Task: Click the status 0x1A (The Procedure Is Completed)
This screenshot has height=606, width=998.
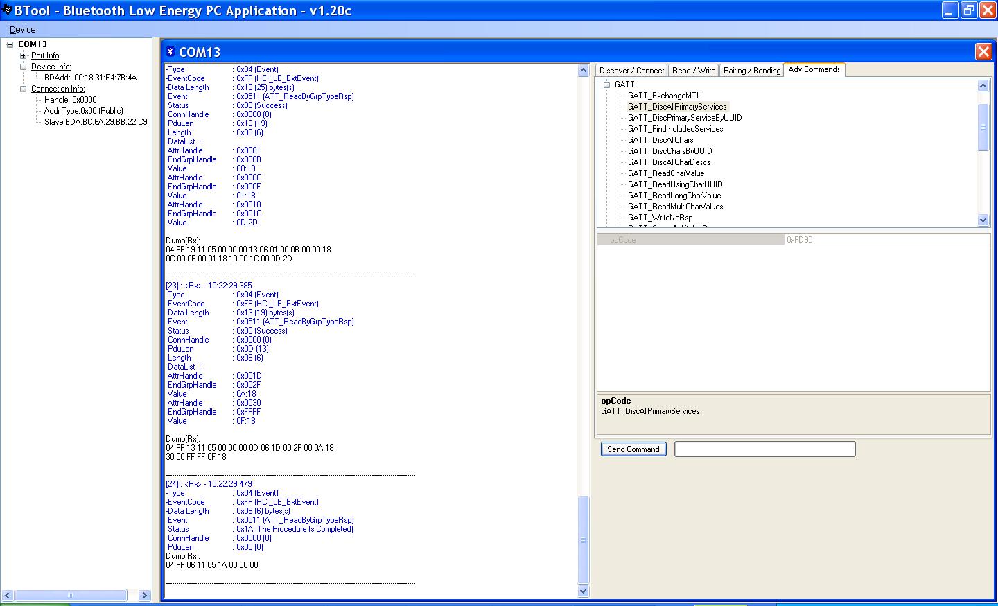Action: click(295, 529)
